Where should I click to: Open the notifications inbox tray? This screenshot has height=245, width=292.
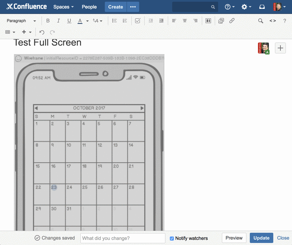pyautogui.click(x=262, y=7)
